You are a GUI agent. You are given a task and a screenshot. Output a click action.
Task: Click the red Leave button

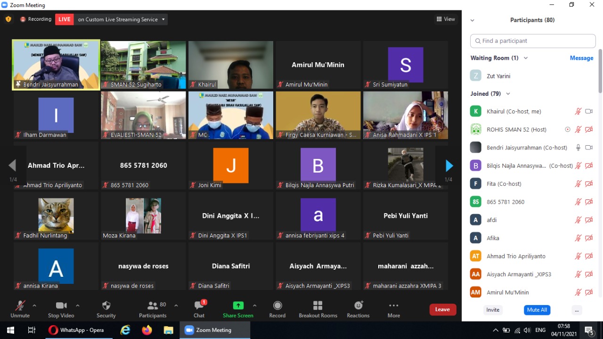(x=443, y=309)
